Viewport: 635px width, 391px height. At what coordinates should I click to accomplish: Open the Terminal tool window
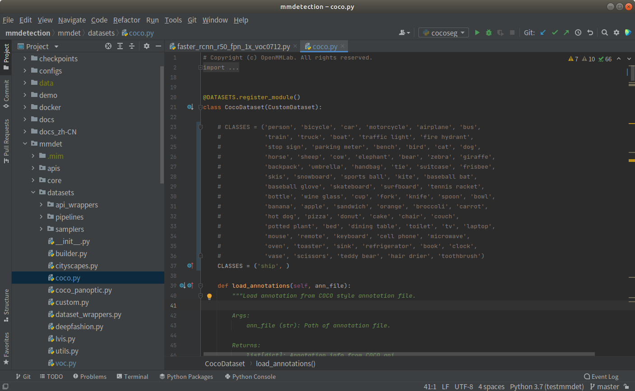point(132,377)
